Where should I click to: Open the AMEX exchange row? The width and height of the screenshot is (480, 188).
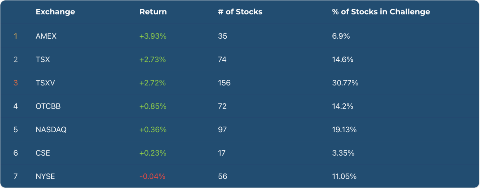pos(46,36)
